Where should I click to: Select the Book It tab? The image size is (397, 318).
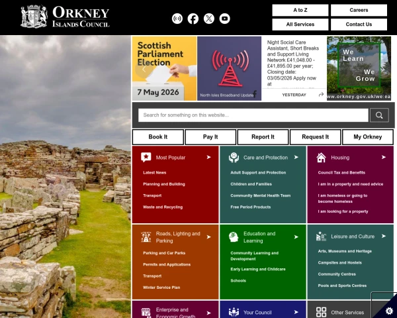pyautogui.click(x=158, y=137)
